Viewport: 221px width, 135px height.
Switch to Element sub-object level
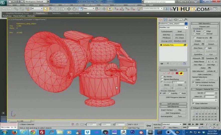(x=181, y=73)
